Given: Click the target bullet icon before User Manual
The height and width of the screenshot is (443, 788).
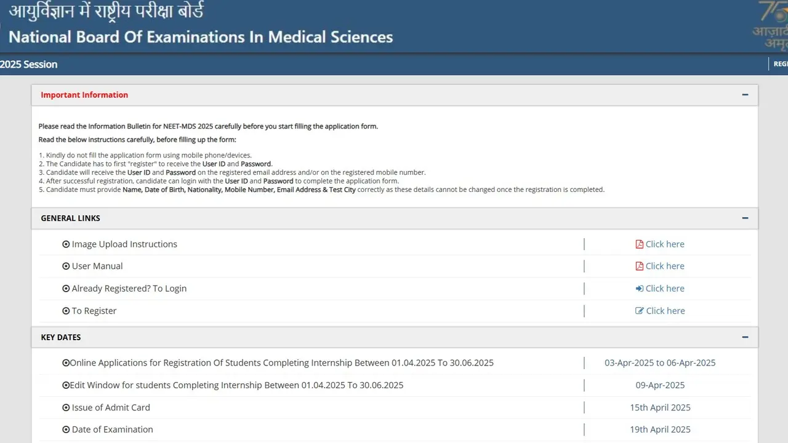Looking at the screenshot, I should [x=66, y=266].
